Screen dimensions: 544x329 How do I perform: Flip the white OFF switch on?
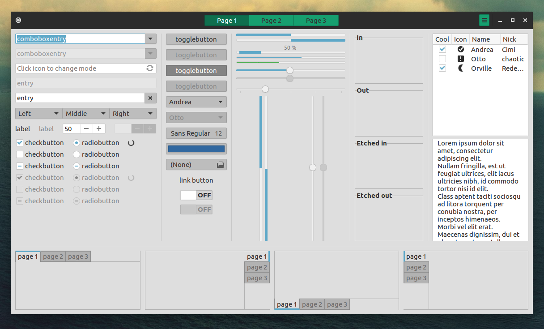(196, 195)
